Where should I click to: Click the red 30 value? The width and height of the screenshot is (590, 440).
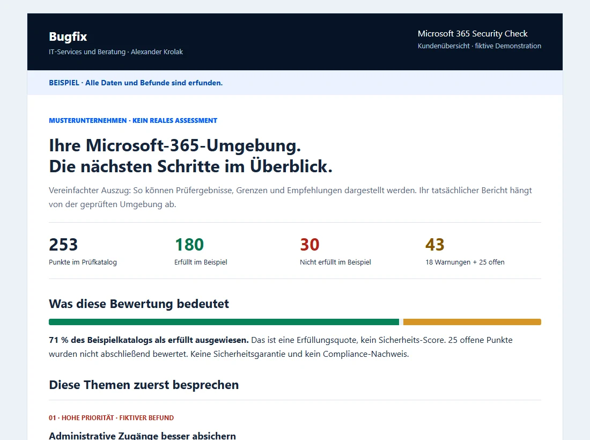pyautogui.click(x=309, y=245)
